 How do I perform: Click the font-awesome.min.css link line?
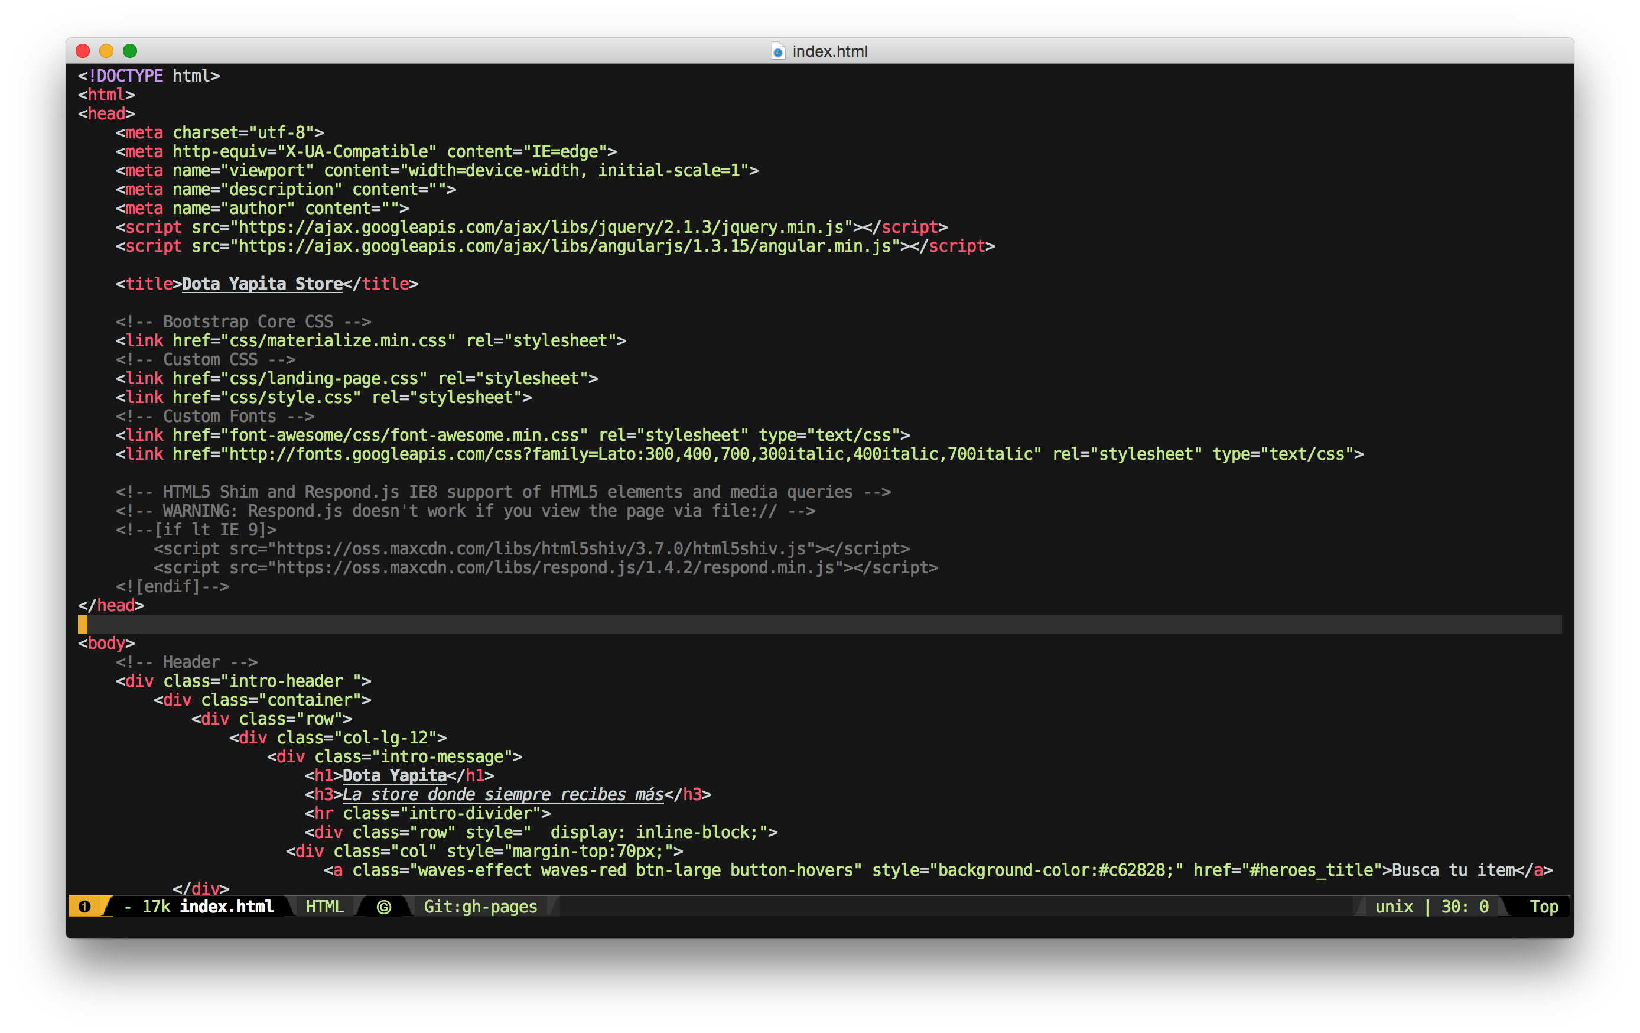point(513,436)
